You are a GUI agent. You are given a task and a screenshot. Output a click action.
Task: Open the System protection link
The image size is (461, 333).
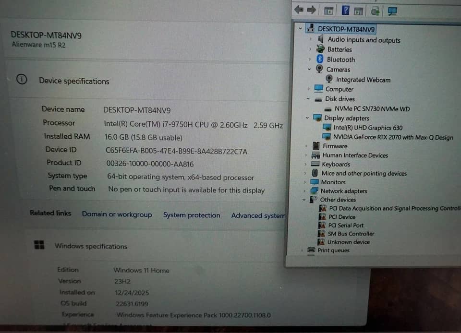[x=192, y=215]
